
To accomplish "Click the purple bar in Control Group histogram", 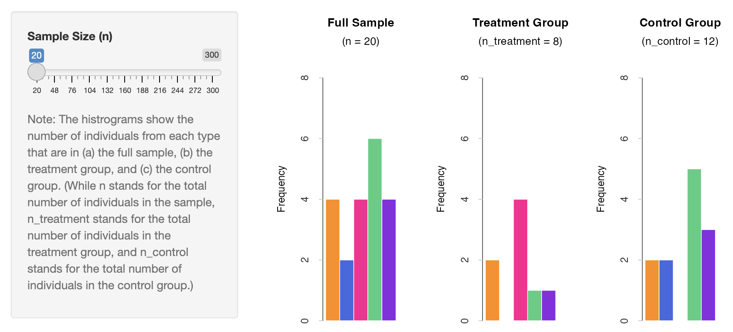I will (x=708, y=275).
